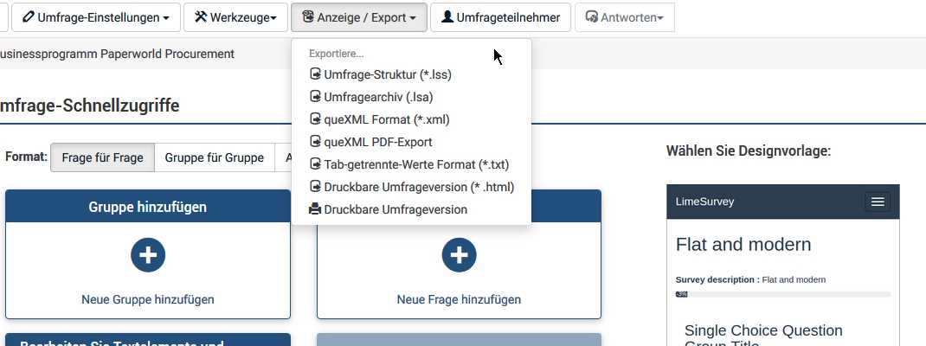Choose Umfragearchiv (.lsa) export

click(x=377, y=97)
